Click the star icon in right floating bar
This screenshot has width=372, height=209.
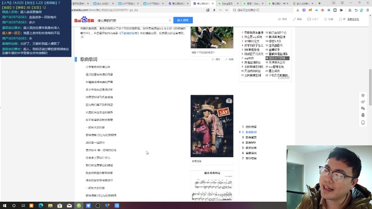(x=363, y=95)
